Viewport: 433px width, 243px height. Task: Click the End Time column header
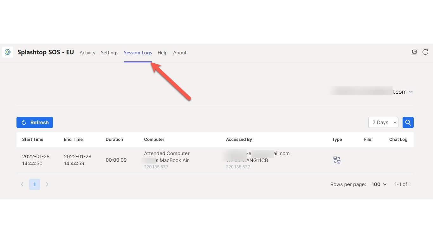(x=73, y=140)
